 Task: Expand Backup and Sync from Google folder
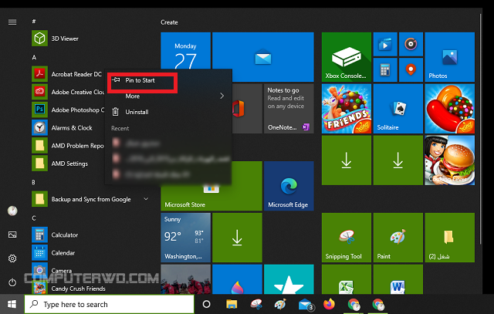[91, 199]
